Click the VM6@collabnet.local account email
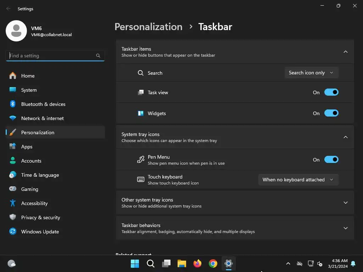The height and width of the screenshot is (272, 363). 51,35
